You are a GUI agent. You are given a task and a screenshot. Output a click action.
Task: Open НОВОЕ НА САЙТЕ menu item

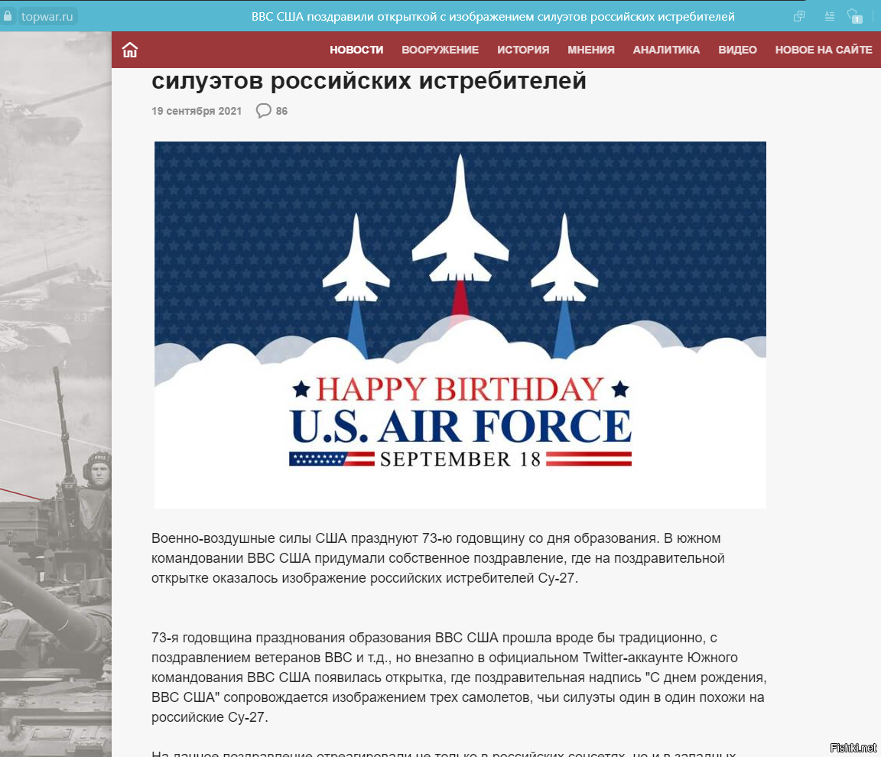pos(824,50)
